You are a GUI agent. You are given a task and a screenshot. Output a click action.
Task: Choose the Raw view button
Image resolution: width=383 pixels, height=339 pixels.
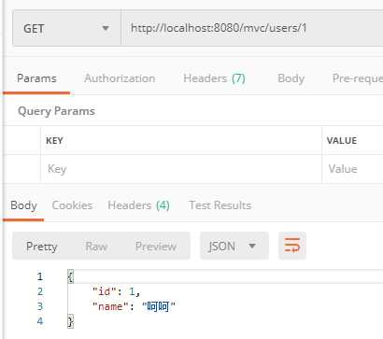click(96, 247)
